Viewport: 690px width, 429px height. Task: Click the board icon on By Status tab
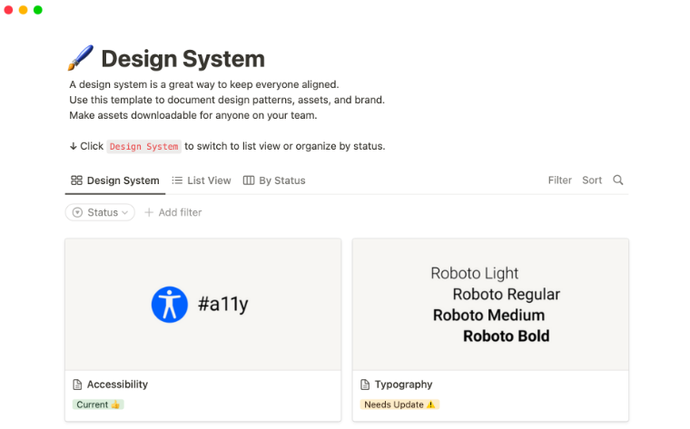click(249, 180)
